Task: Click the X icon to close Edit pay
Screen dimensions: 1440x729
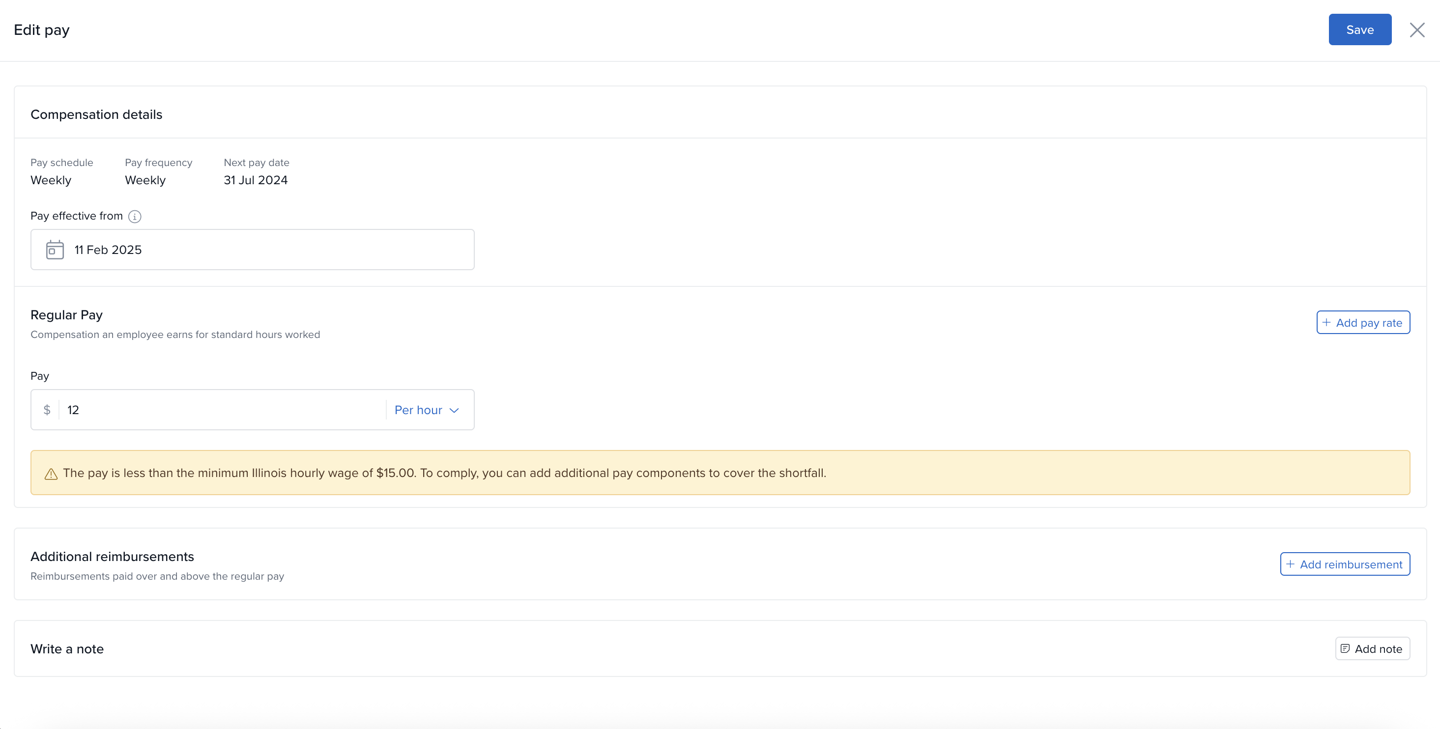Action: (x=1418, y=29)
